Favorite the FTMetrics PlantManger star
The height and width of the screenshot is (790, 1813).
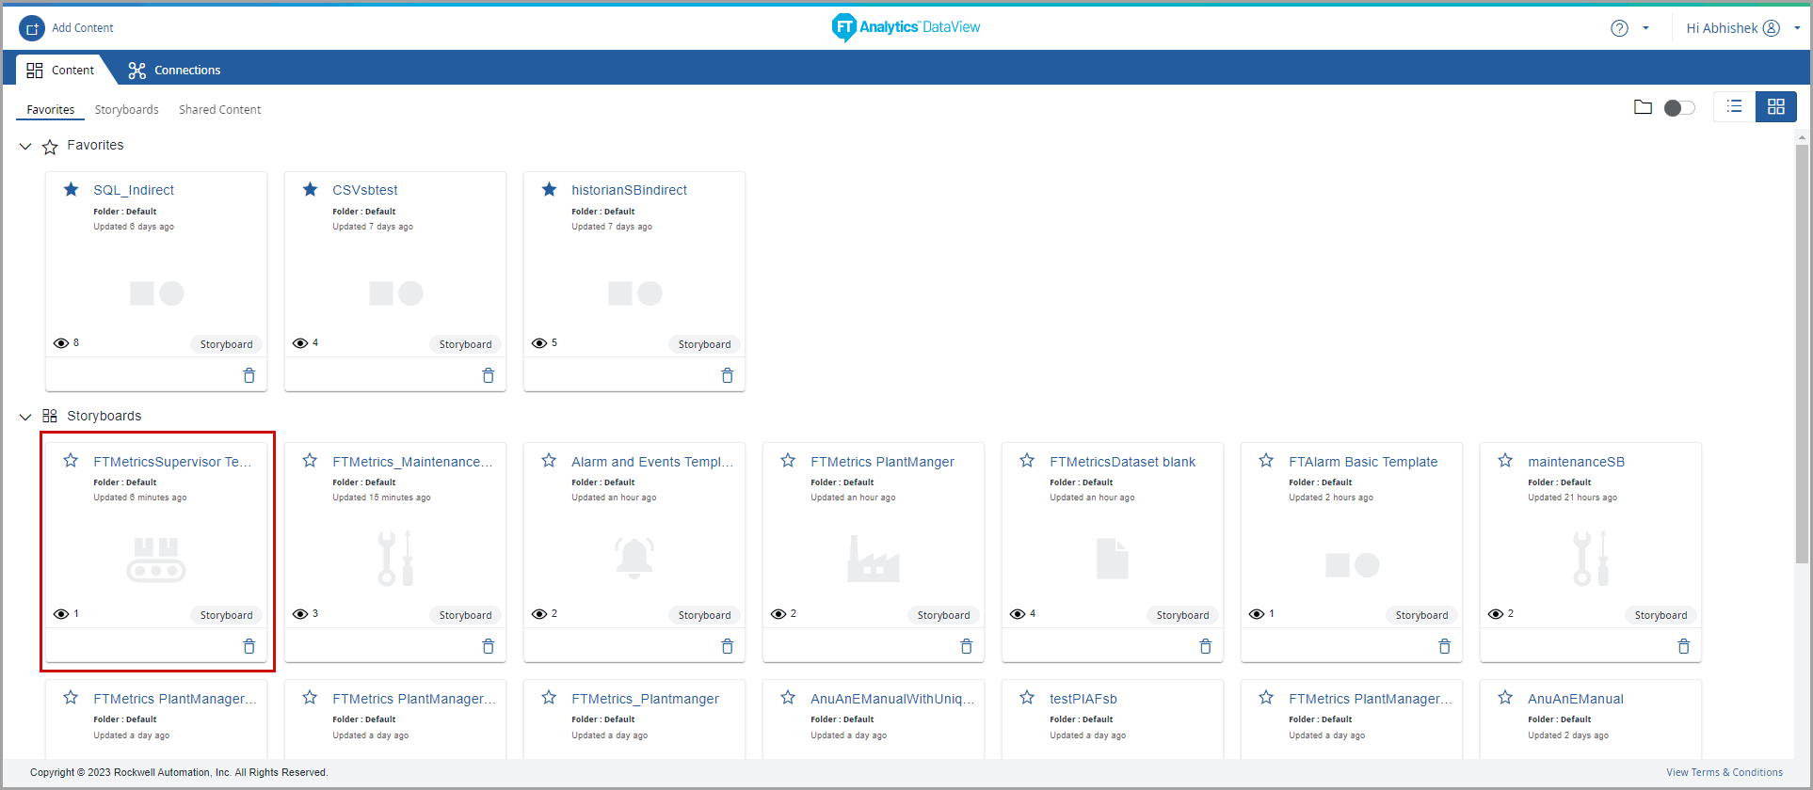pos(788,461)
